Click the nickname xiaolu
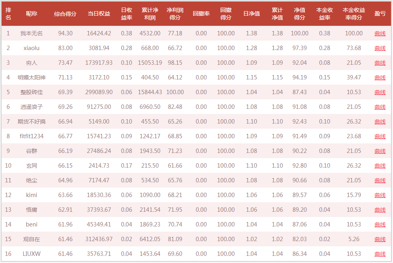 [x=31, y=48]
